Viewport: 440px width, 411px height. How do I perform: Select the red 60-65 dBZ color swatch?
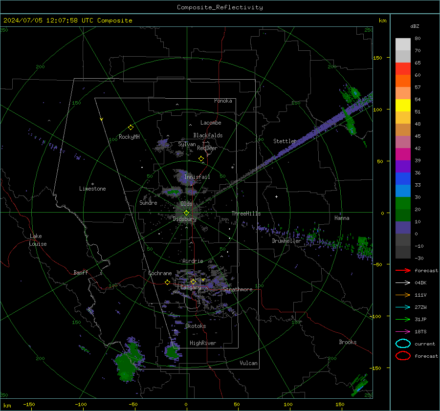pos(403,69)
